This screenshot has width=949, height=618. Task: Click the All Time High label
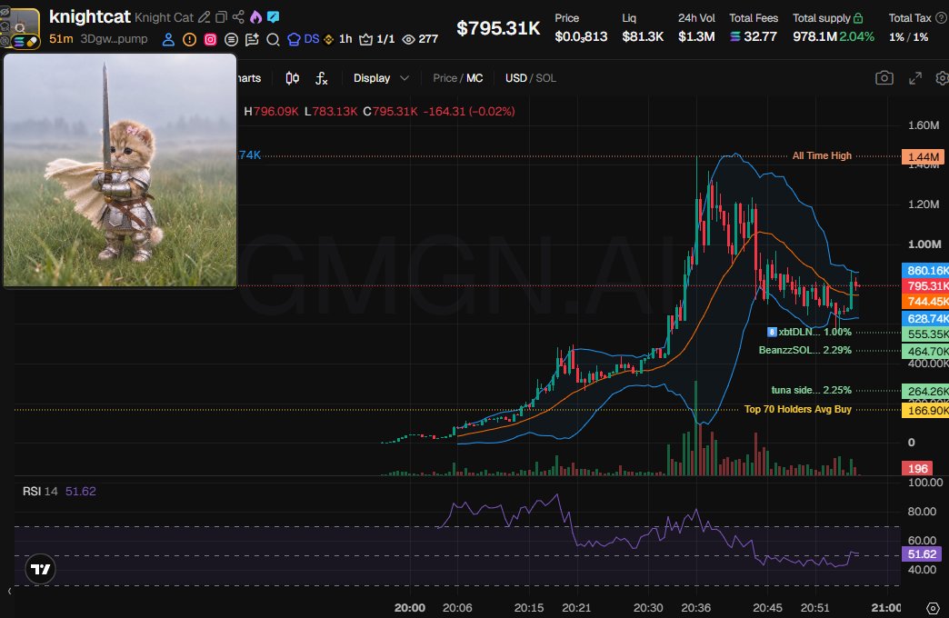(x=822, y=155)
